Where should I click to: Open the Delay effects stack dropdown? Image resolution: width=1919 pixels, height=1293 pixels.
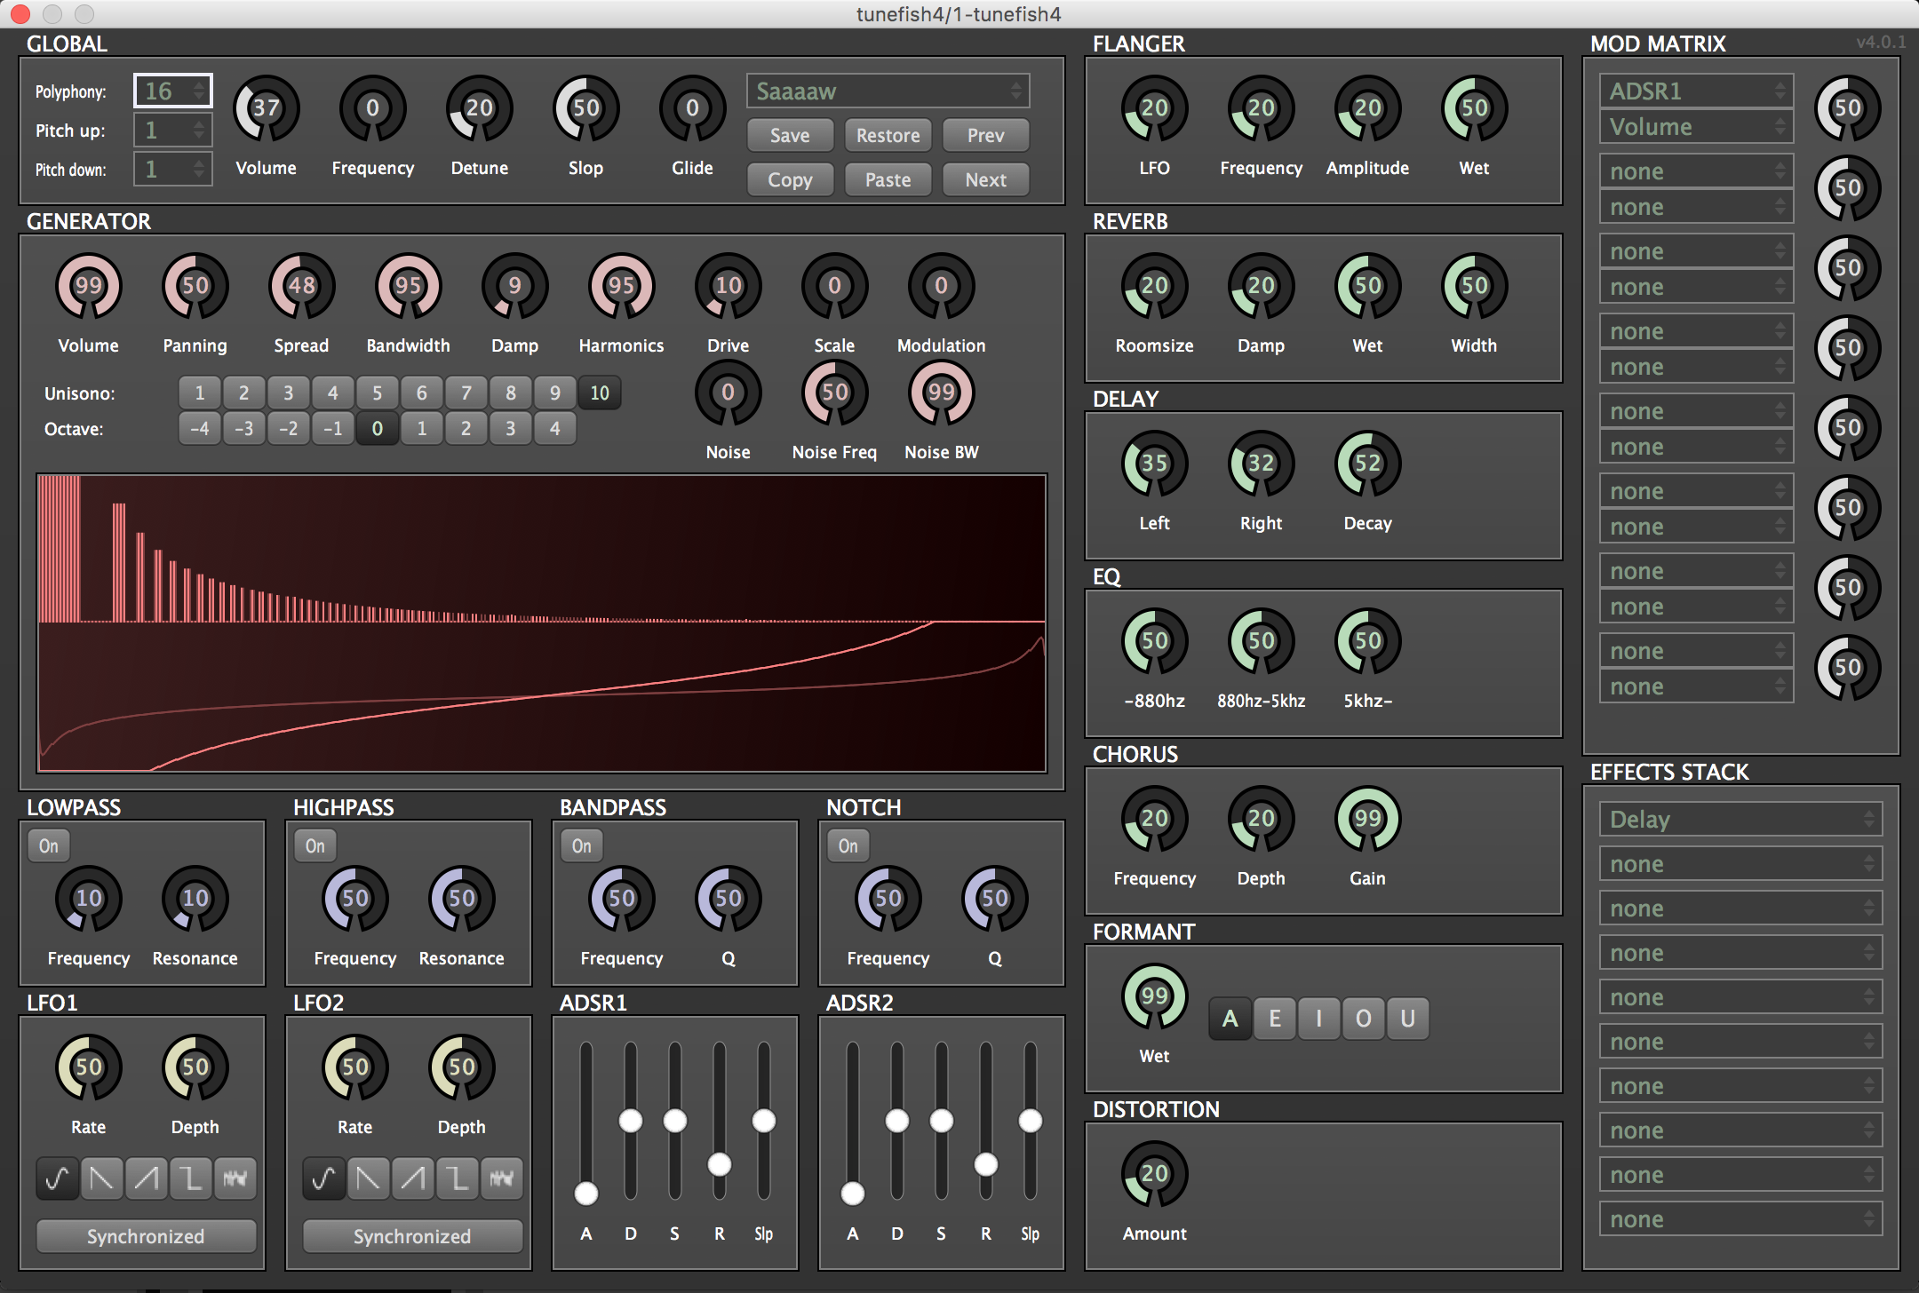[x=1740, y=819]
